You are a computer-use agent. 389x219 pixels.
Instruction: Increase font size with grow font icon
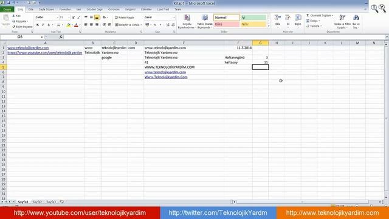(x=73, y=18)
